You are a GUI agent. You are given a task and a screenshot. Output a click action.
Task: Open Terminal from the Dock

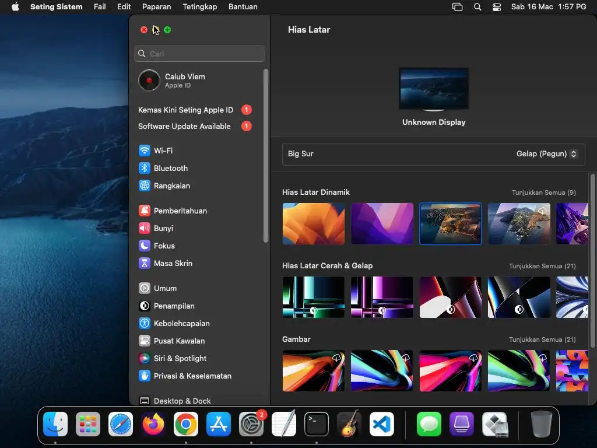317,424
